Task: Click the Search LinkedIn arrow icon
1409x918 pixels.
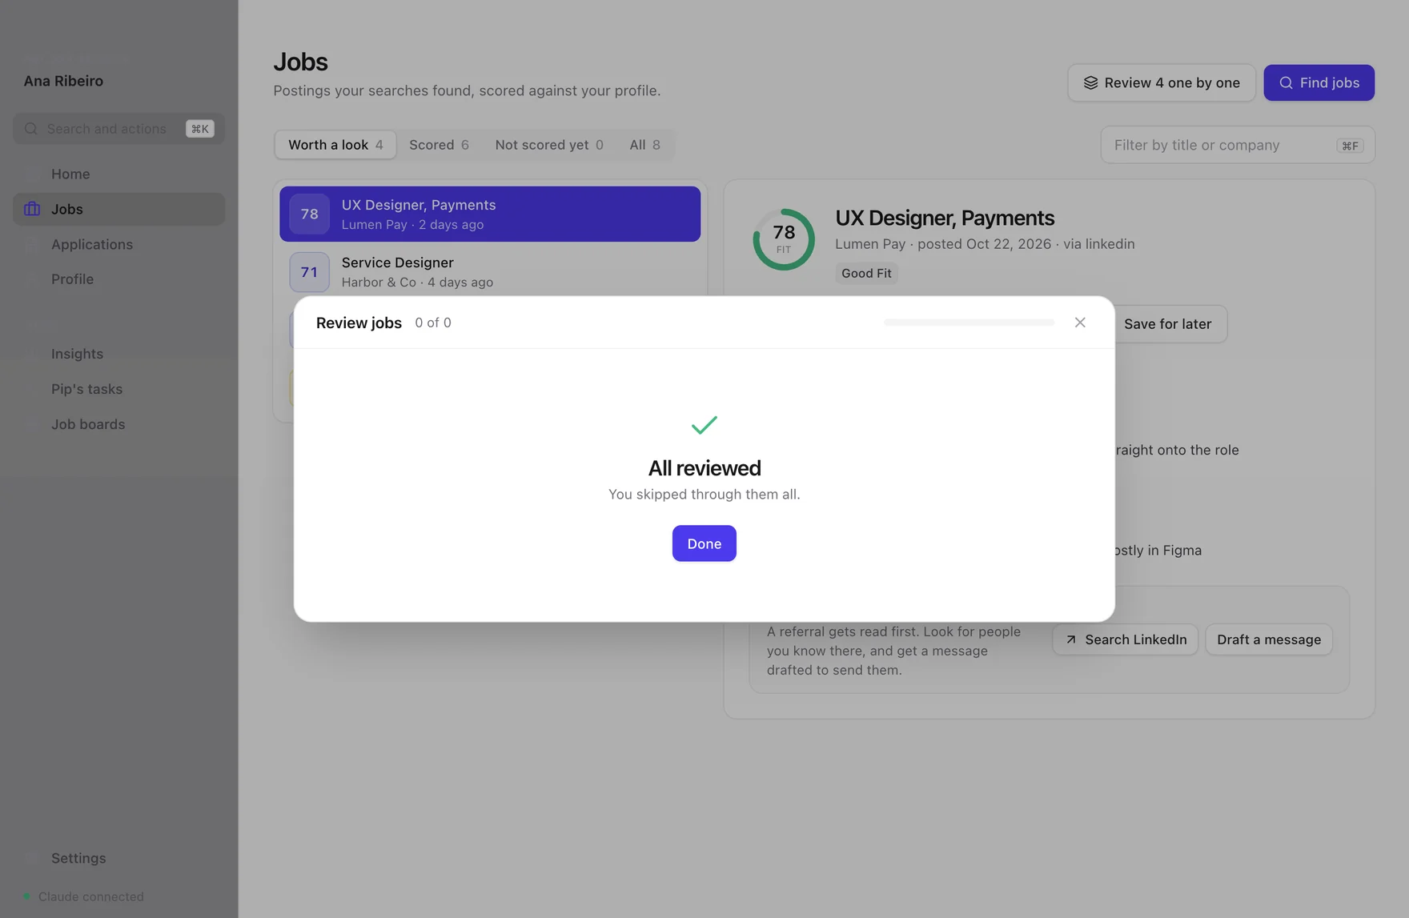Action: click(x=1071, y=639)
